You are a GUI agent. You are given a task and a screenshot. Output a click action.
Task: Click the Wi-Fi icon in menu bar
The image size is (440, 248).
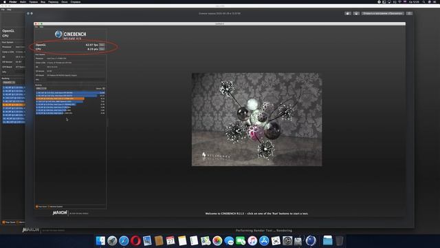[x=399, y=1]
